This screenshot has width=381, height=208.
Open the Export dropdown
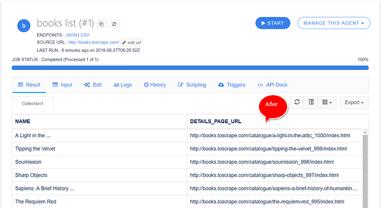(x=354, y=102)
